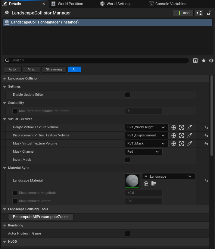215x249 pixels.
Task: Open RVT_Mask volume dropdown
Action: click(x=147, y=143)
